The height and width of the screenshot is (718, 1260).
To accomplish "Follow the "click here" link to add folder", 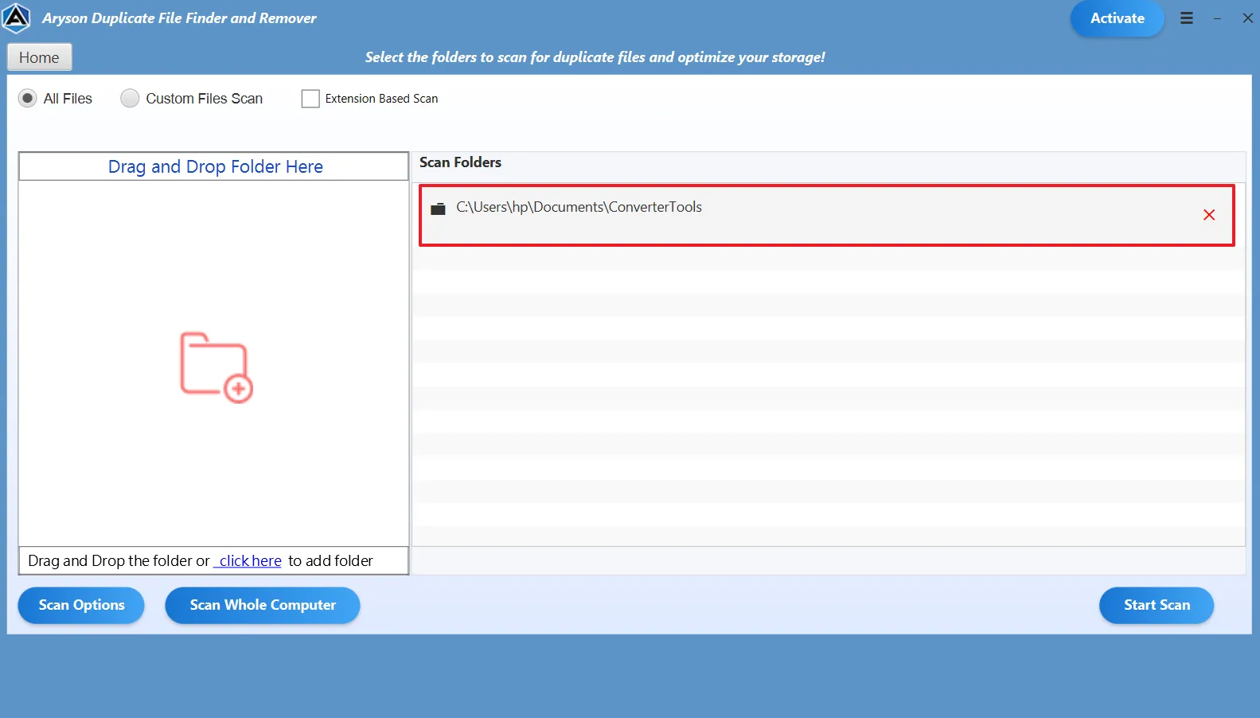I will (249, 561).
